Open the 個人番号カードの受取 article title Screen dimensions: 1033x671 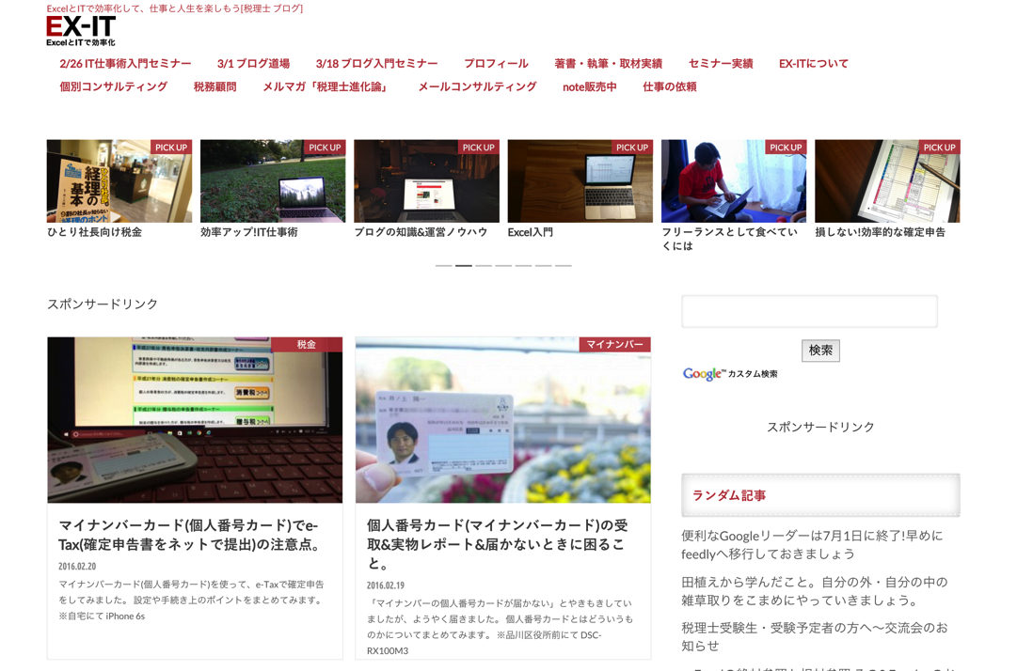tap(498, 544)
